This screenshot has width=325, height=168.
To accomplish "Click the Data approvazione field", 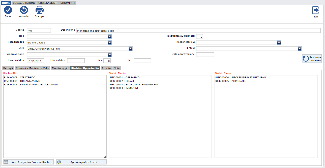I will coord(205,55).
